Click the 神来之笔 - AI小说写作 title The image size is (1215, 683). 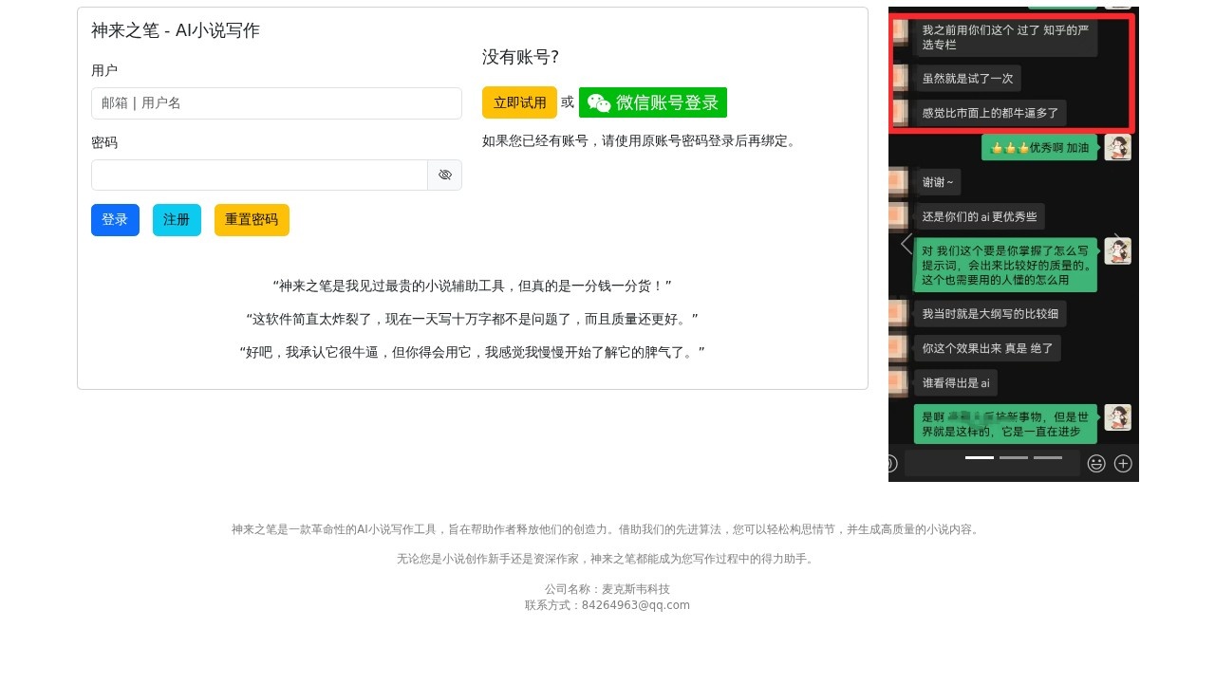(176, 30)
